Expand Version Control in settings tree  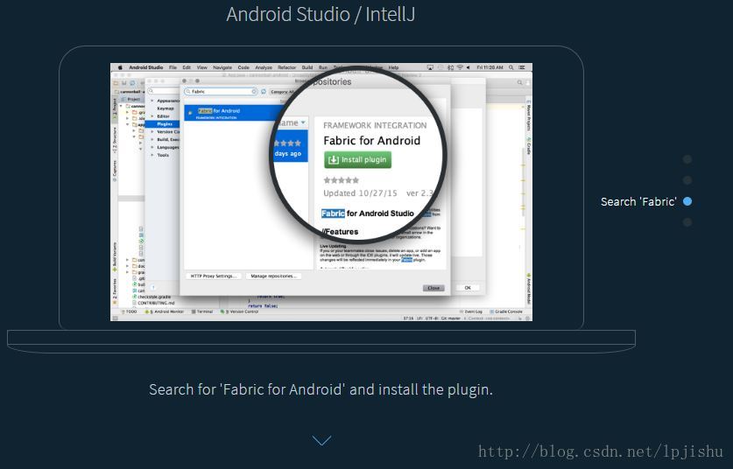152,132
